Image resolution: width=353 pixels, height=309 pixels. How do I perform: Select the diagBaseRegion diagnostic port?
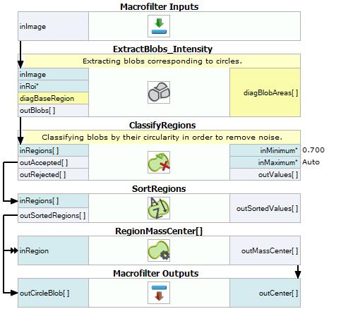click(53, 98)
